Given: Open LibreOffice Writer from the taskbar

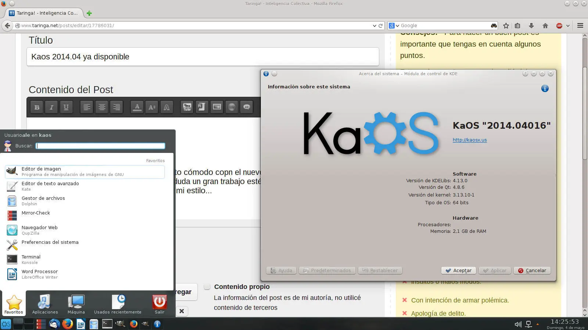Looking at the screenshot, I should coord(80,324).
